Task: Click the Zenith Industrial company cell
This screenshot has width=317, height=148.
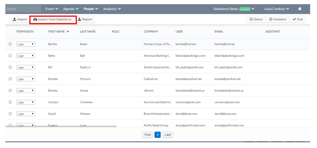Action: click(x=158, y=67)
